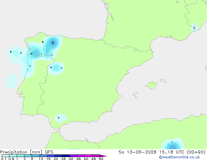
Task: Click the legend arrow tip above 50
Action: click(x=104, y=156)
